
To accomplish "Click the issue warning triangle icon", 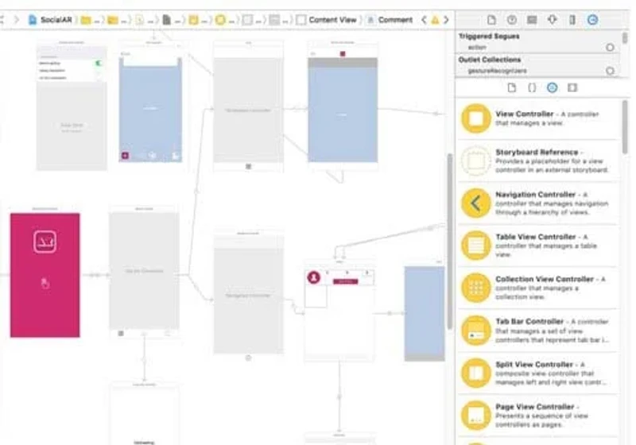I will pos(435,19).
